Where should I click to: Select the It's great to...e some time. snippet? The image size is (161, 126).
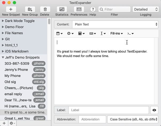coord(24,112)
